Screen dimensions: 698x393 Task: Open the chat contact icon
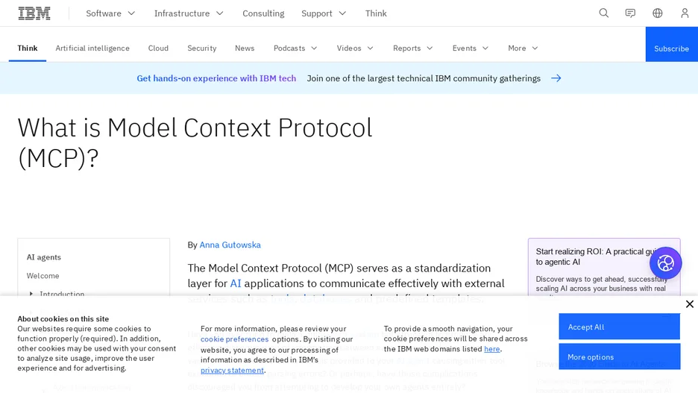630,13
